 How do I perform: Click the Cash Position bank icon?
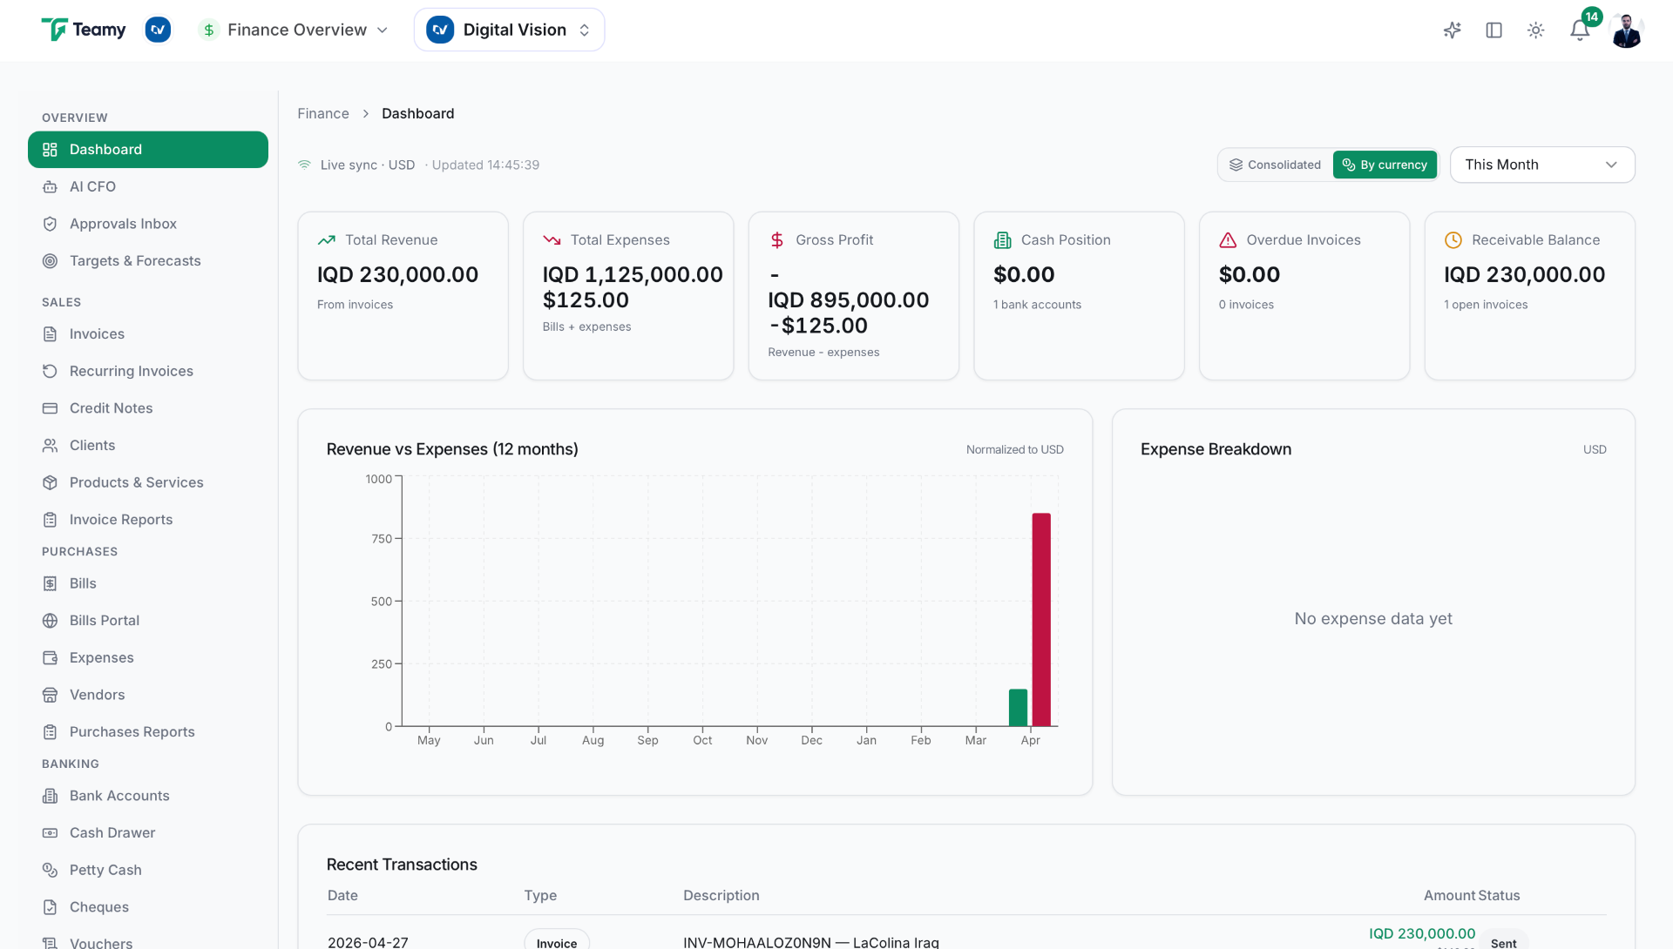coord(1003,240)
